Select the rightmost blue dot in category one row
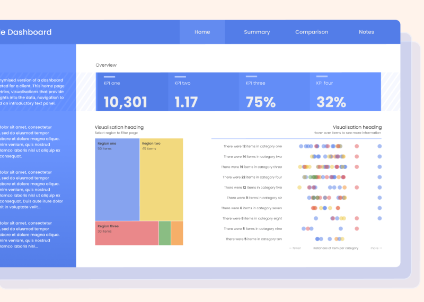The image size is (424, 302). pyautogui.click(x=379, y=146)
